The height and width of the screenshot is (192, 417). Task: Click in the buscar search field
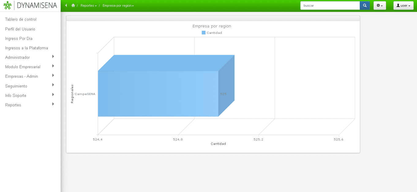point(330,5)
